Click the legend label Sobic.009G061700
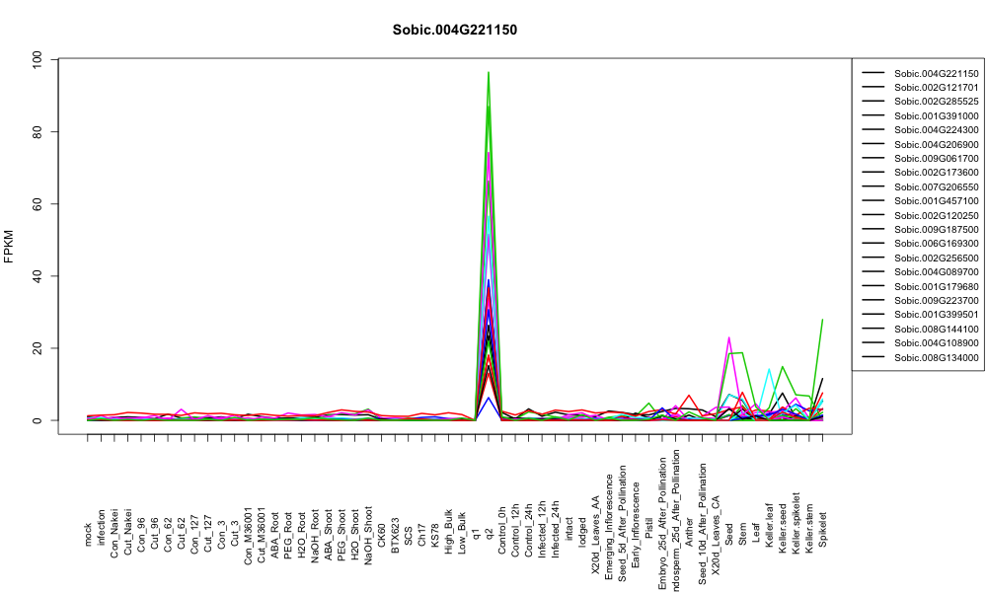Image resolution: width=987 pixels, height=592 pixels. click(x=936, y=158)
